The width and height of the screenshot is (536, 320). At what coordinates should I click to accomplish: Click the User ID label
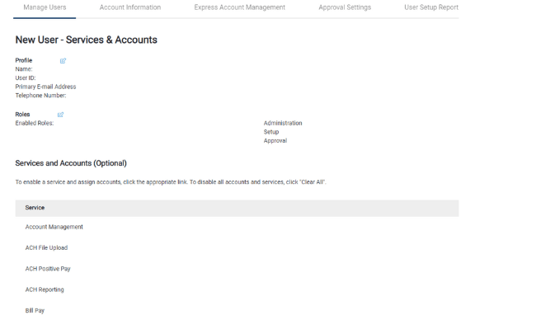(26, 78)
